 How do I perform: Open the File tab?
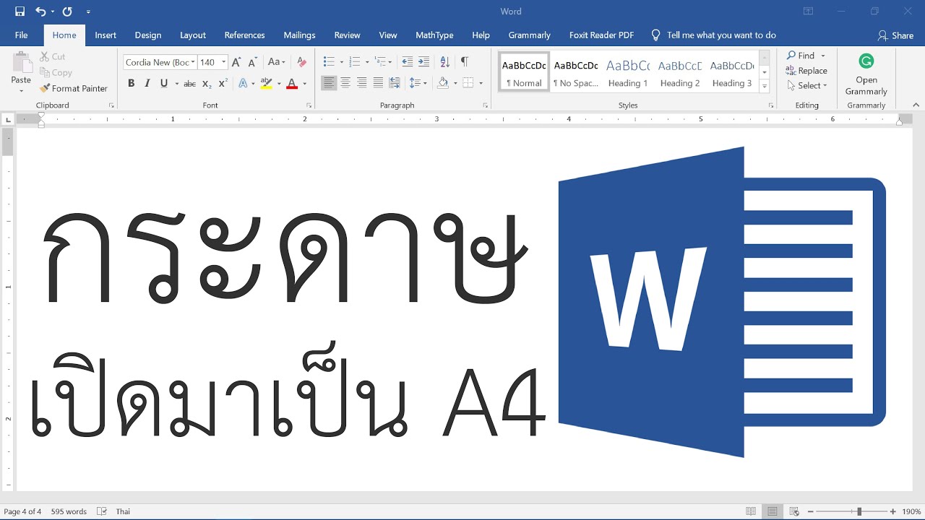[21, 35]
